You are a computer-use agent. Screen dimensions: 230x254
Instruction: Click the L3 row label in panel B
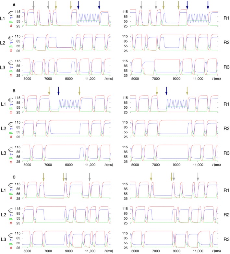(3, 153)
